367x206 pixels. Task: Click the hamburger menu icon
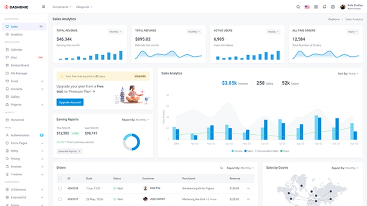[43, 7]
